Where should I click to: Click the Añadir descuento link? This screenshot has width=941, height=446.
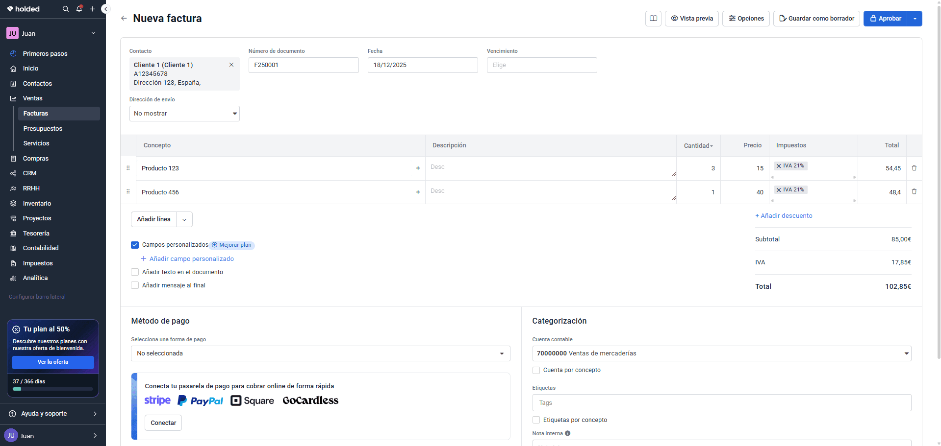click(784, 216)
